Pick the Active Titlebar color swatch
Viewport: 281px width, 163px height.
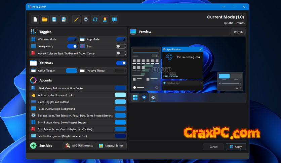point(71,71)
